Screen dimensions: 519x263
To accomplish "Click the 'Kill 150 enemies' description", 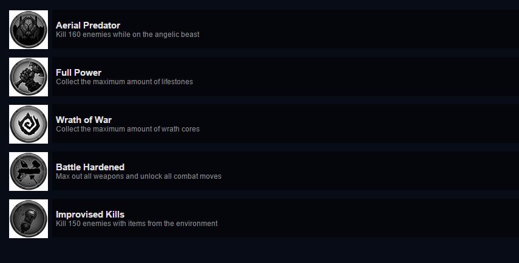I will [x=137, y=224].
